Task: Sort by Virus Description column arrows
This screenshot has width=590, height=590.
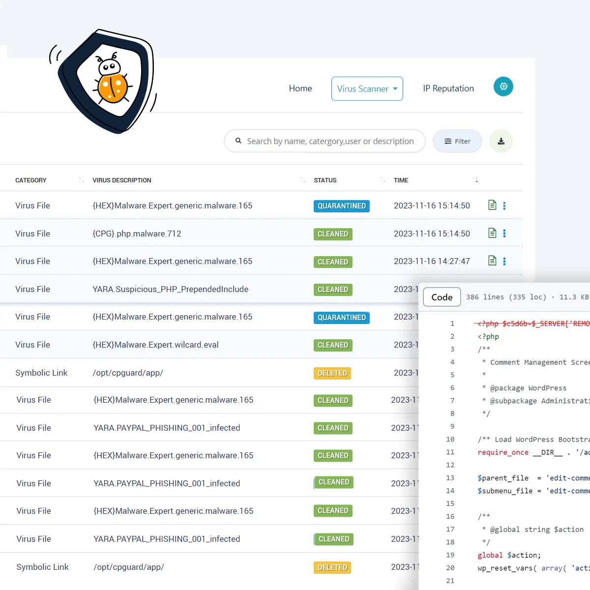Action: (x=303, y=180)
